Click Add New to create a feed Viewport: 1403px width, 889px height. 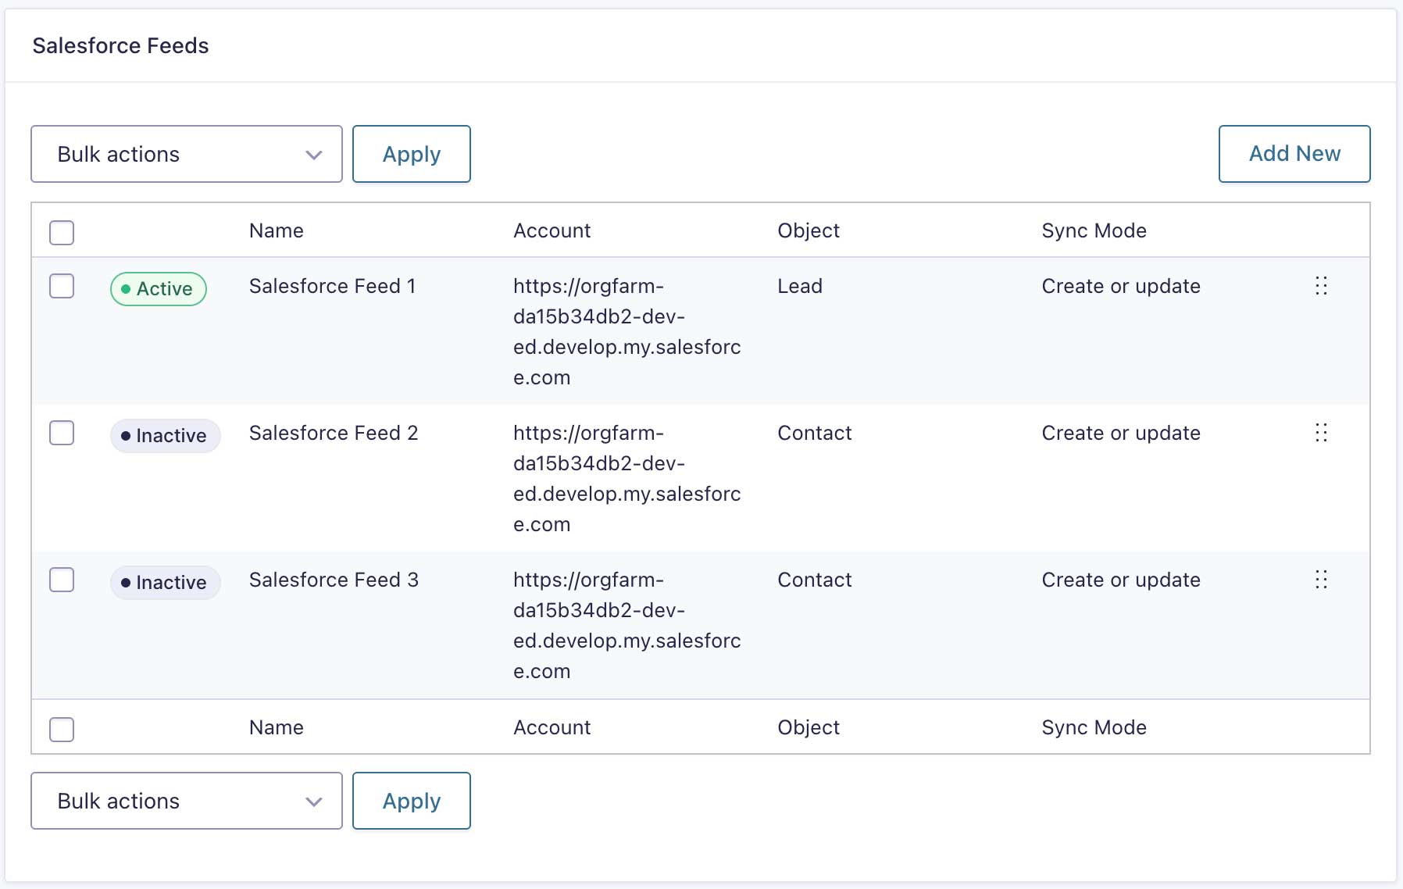[1294, 154]
